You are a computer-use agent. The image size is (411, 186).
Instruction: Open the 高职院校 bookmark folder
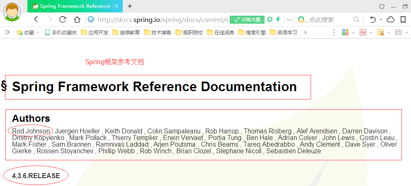(x=189, y=32)
